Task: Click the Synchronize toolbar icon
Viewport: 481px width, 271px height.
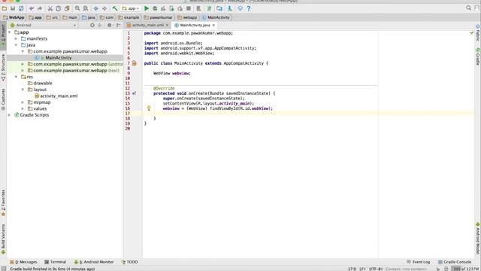Action: [21, 8]
